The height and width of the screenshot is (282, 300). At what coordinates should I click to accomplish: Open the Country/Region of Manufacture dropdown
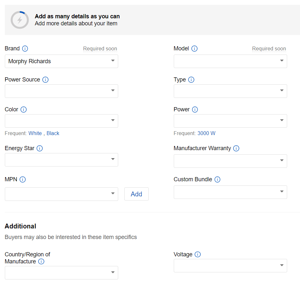(61, 273)
